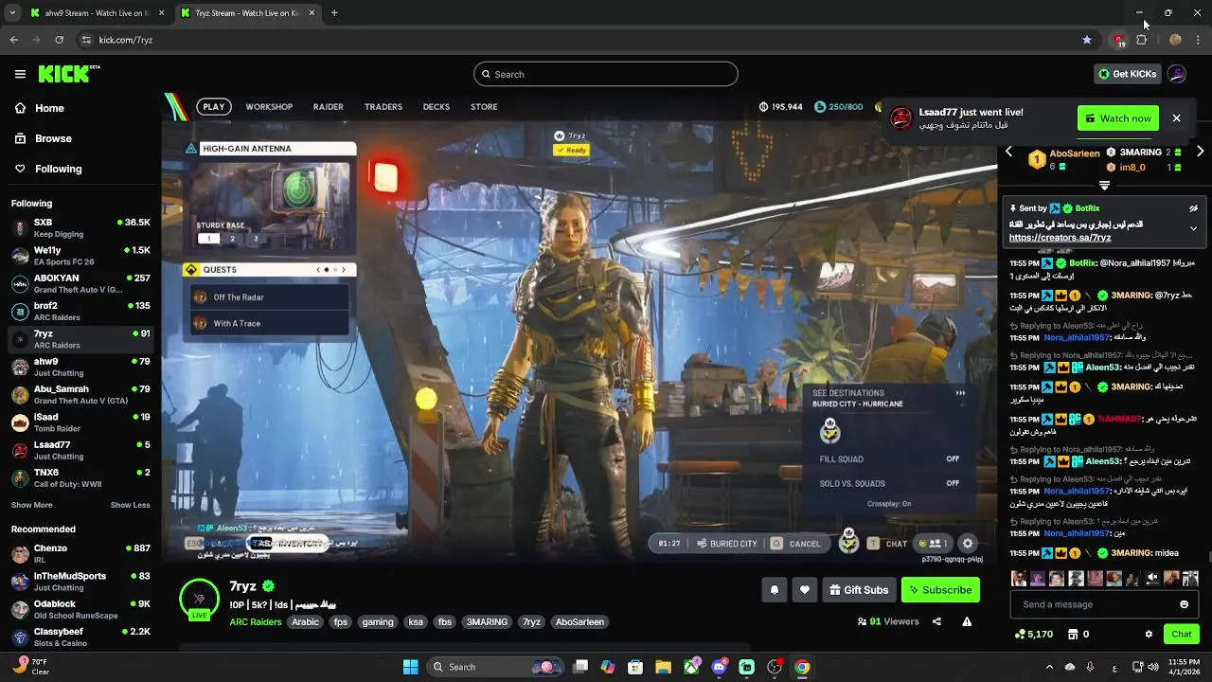Click the 7ryz channel avatar
The image size is (1212, 682).
(199, 599)
